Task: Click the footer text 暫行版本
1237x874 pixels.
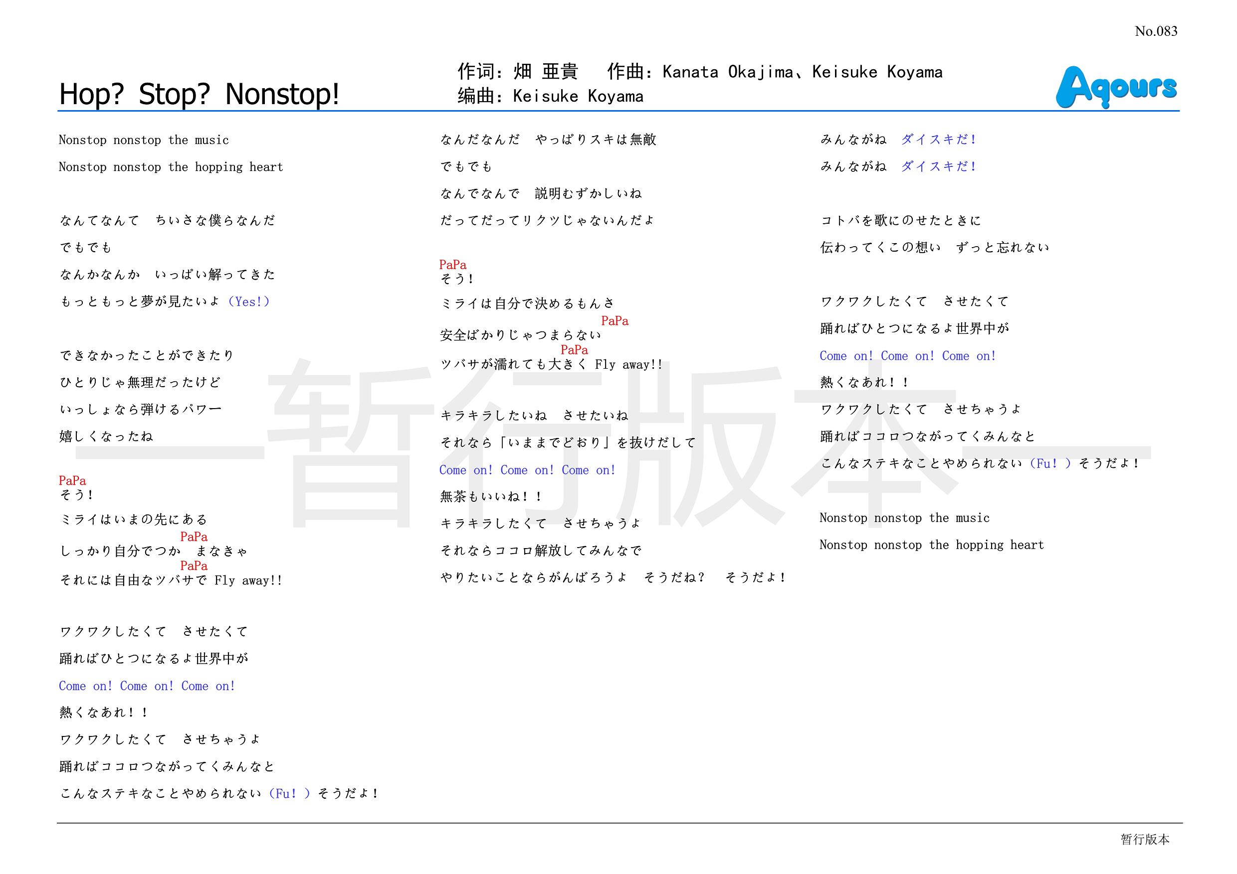Action: pyautogui.click(x=1145, y=839)
